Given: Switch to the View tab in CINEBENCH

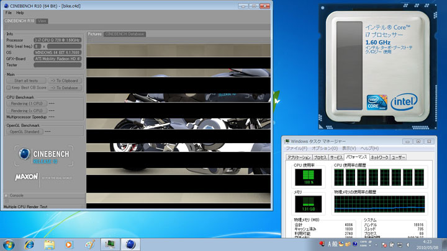Looking at the screenshot, I should [42, 21].
